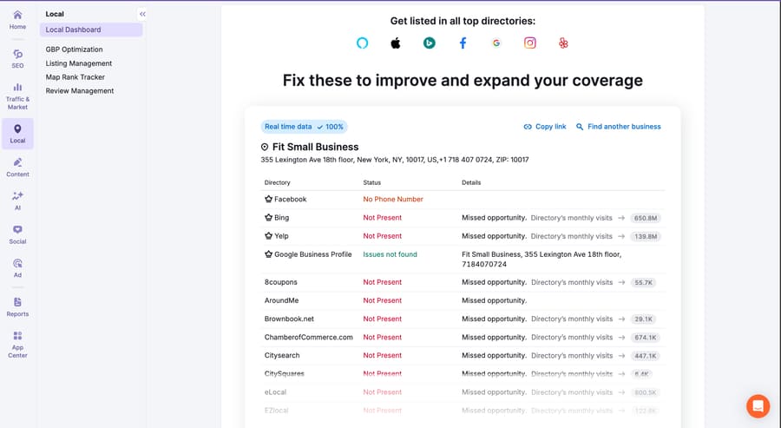Open the Reports icon in sidebar
Viewport: 781px width, 428px height.
click(x=17, y=302)
